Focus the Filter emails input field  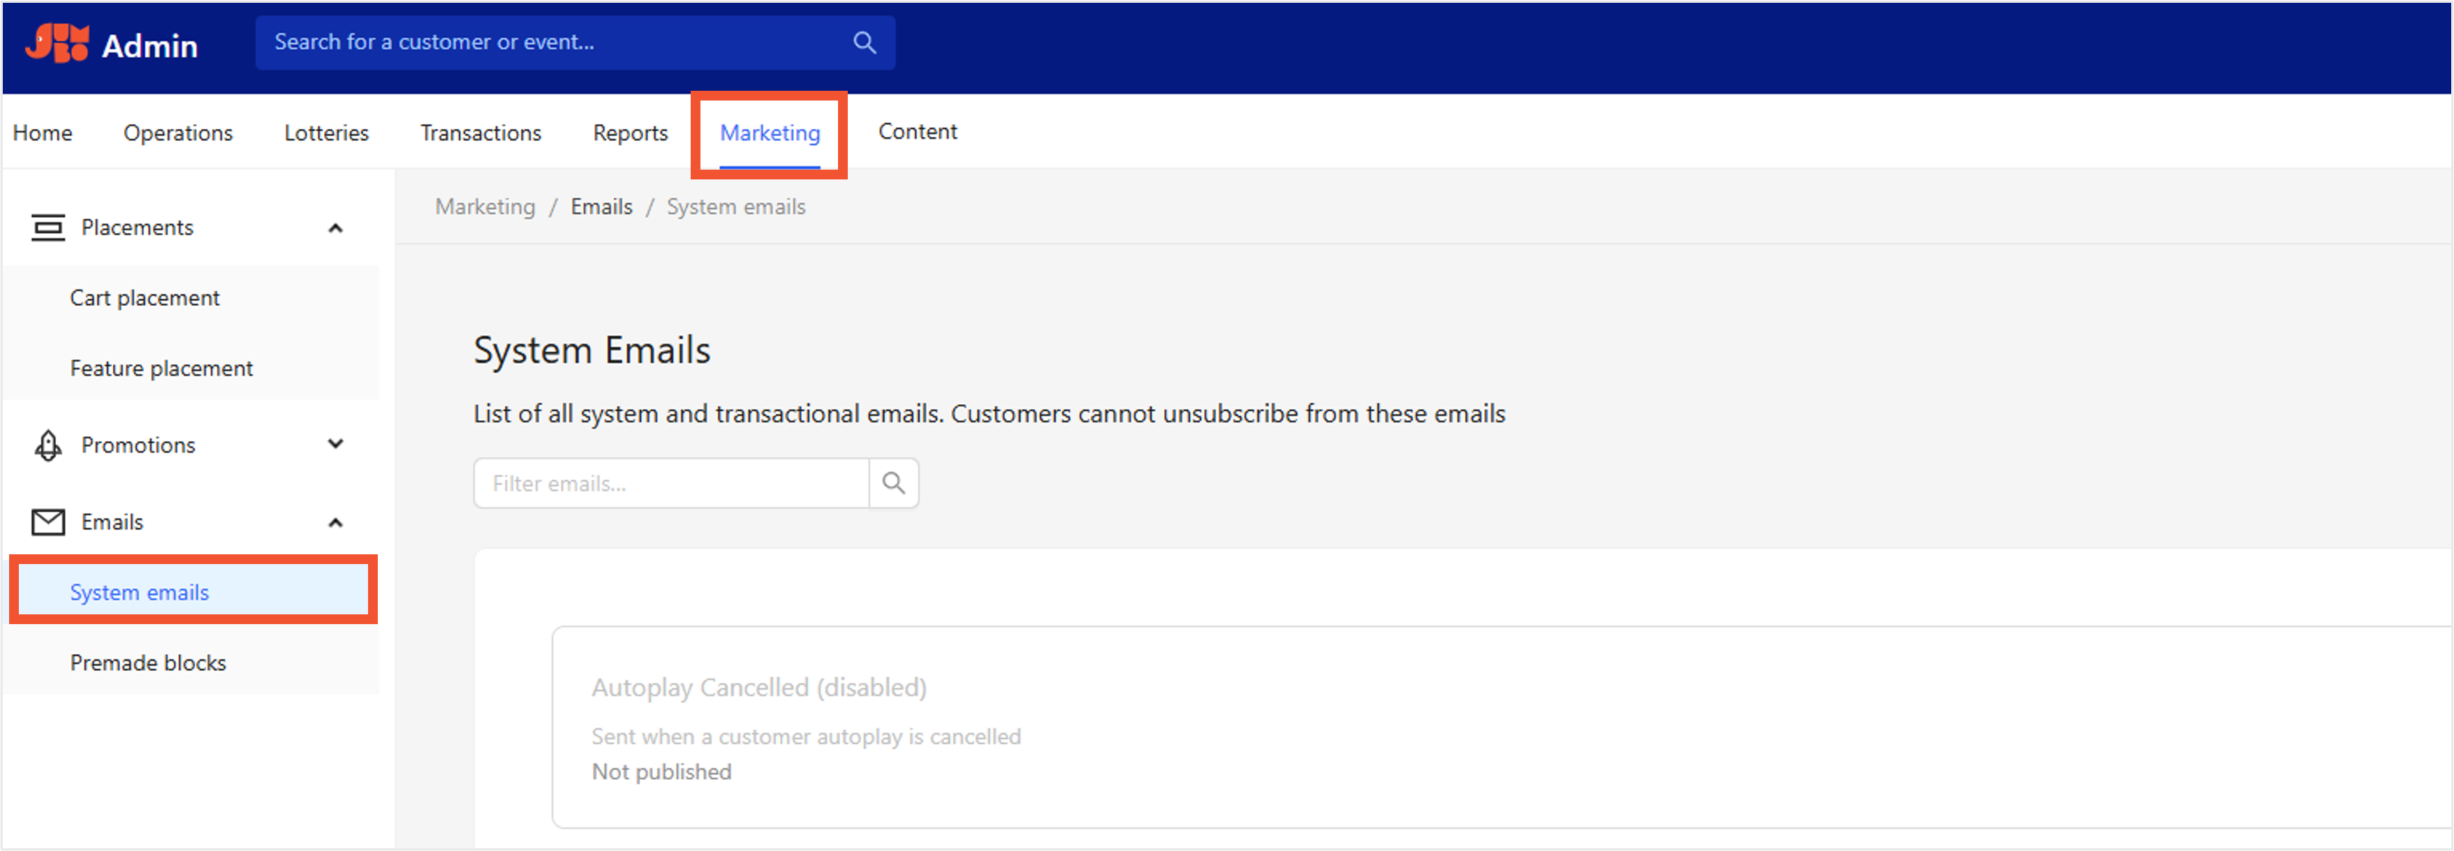[672, 484]
